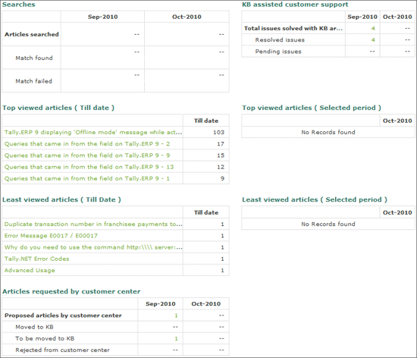Open article Queries from the field - 2
The height and width of the screenshot is (358, 417).
(87, 144)
